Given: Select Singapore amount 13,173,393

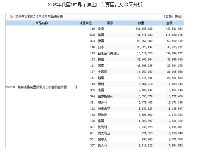Looking at the screenshot, I should pos(175,115).
